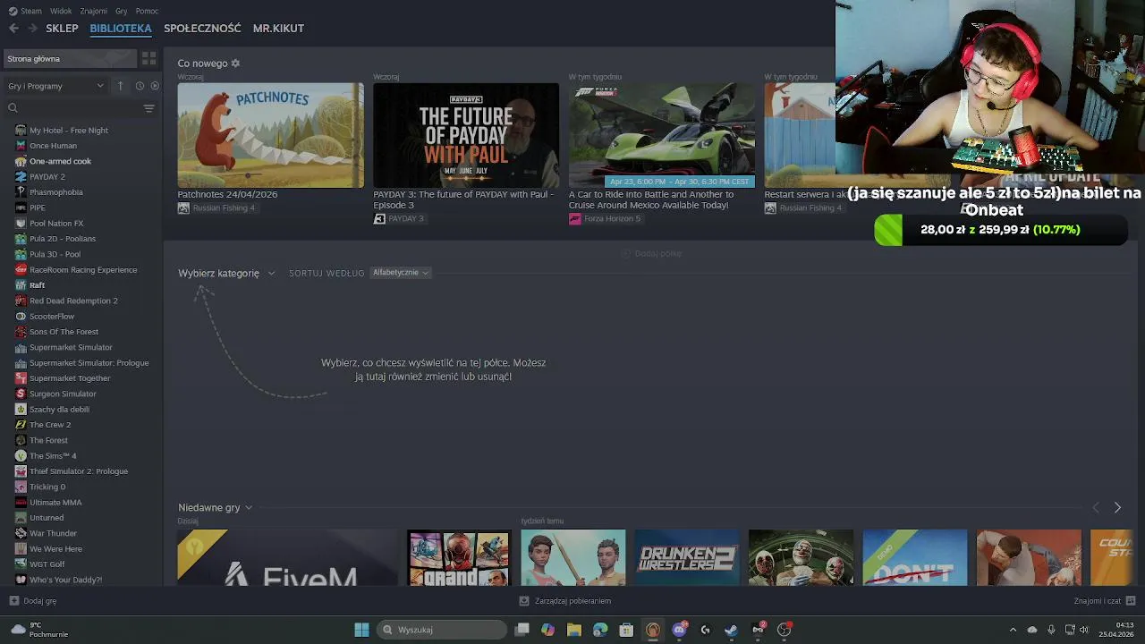Open the collections grid view icon
This screenshot has width=1145, height=644.
(x=148, y=59)
